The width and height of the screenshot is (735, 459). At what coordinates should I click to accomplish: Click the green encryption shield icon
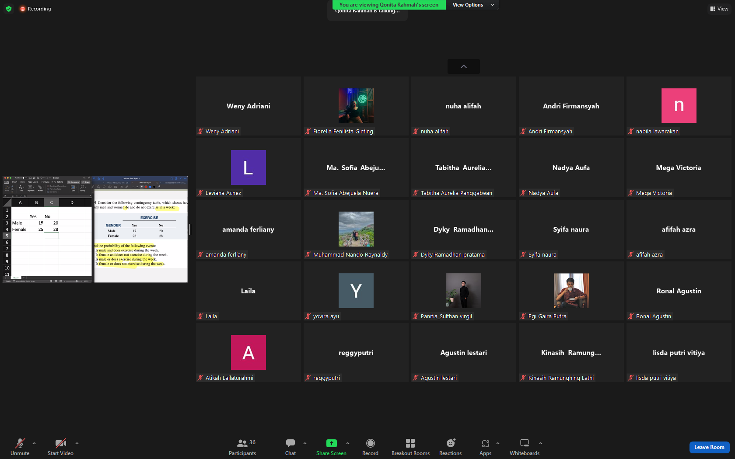pos(9,9)
